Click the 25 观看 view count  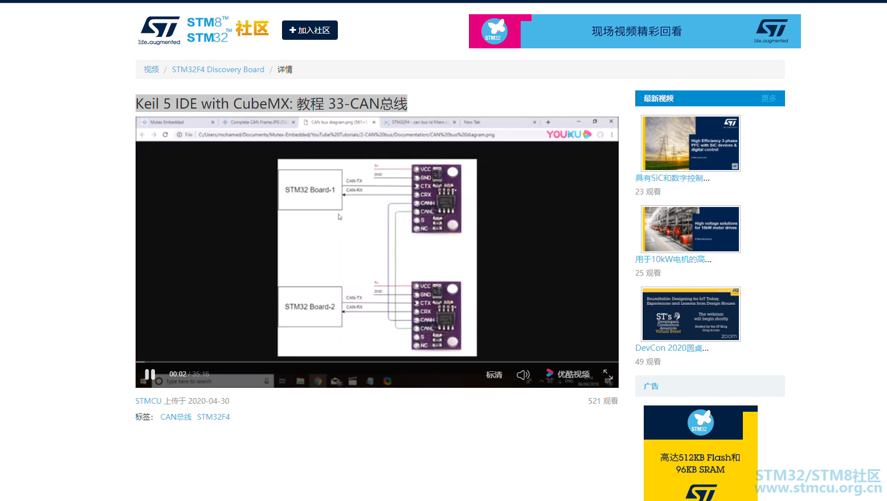(648, 273)
